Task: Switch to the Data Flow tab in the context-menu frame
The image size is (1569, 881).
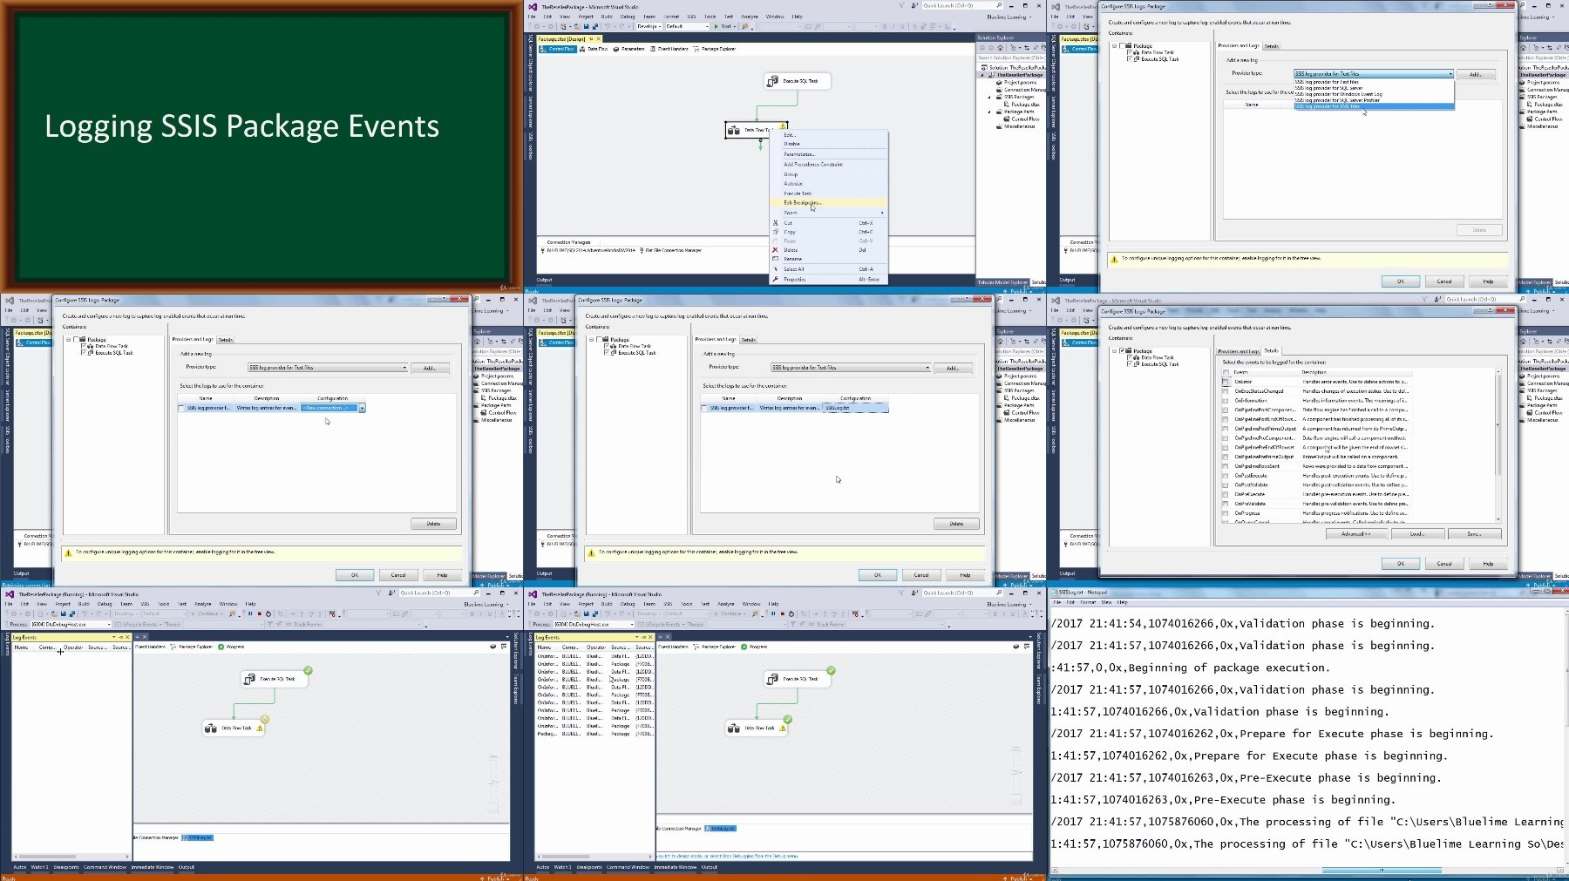Action: 594,49
